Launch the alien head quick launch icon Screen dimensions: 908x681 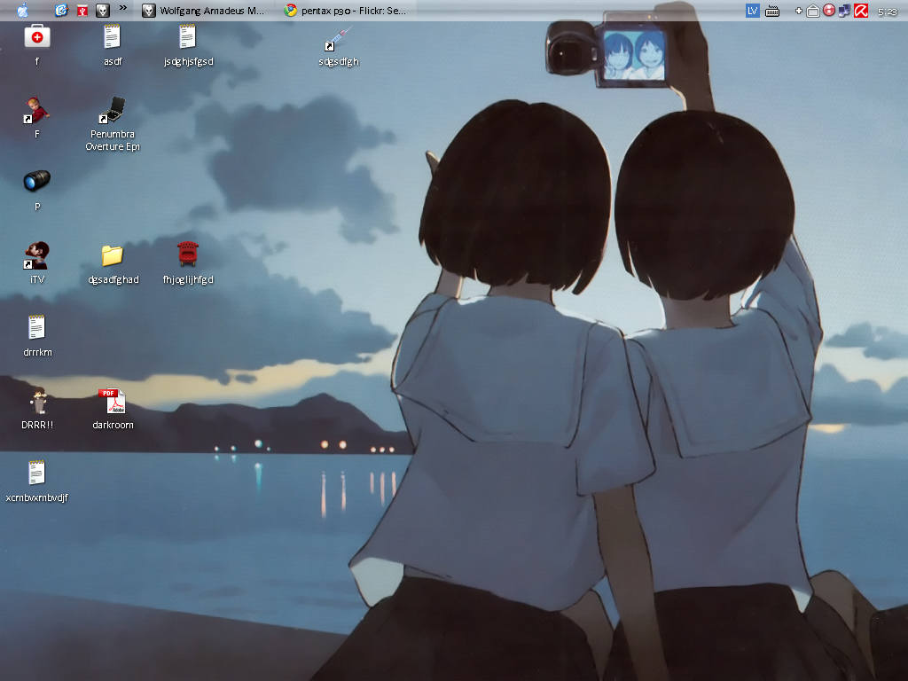tap(103, 11)
